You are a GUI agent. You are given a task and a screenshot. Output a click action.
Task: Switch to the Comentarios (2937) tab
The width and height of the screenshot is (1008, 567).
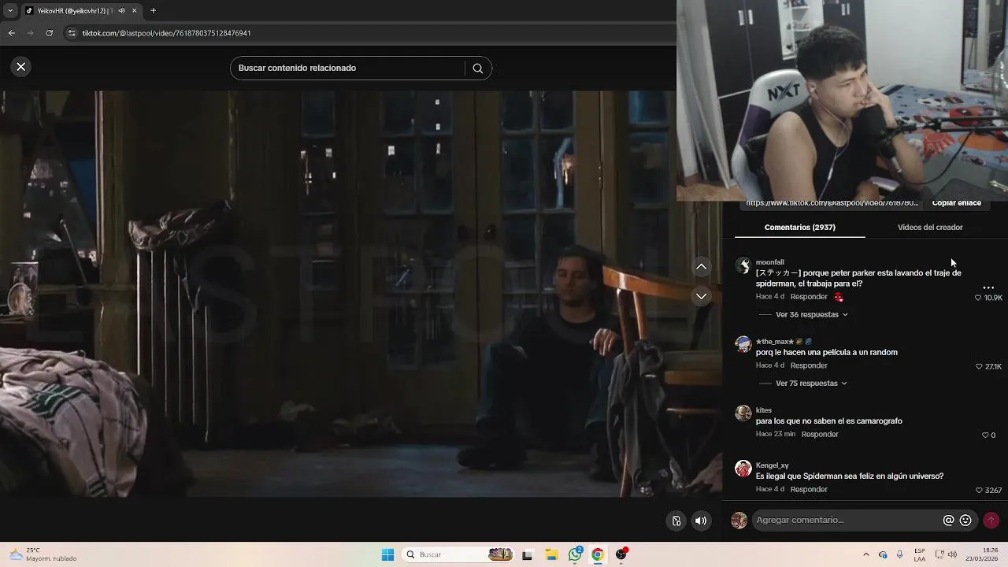point(799,228)
